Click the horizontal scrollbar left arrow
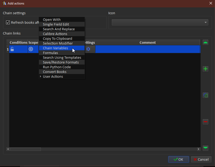This screenshot has height=167, width=215. click(8, 149)
